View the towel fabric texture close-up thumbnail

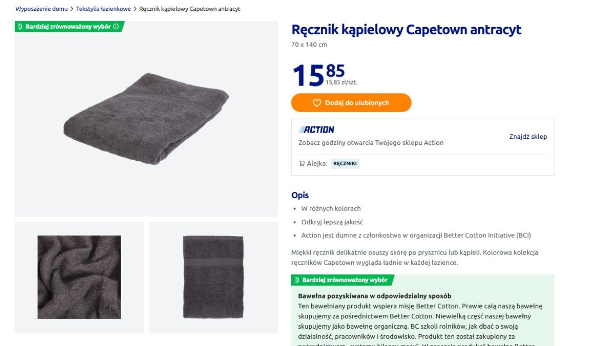(x=79, y=277)
